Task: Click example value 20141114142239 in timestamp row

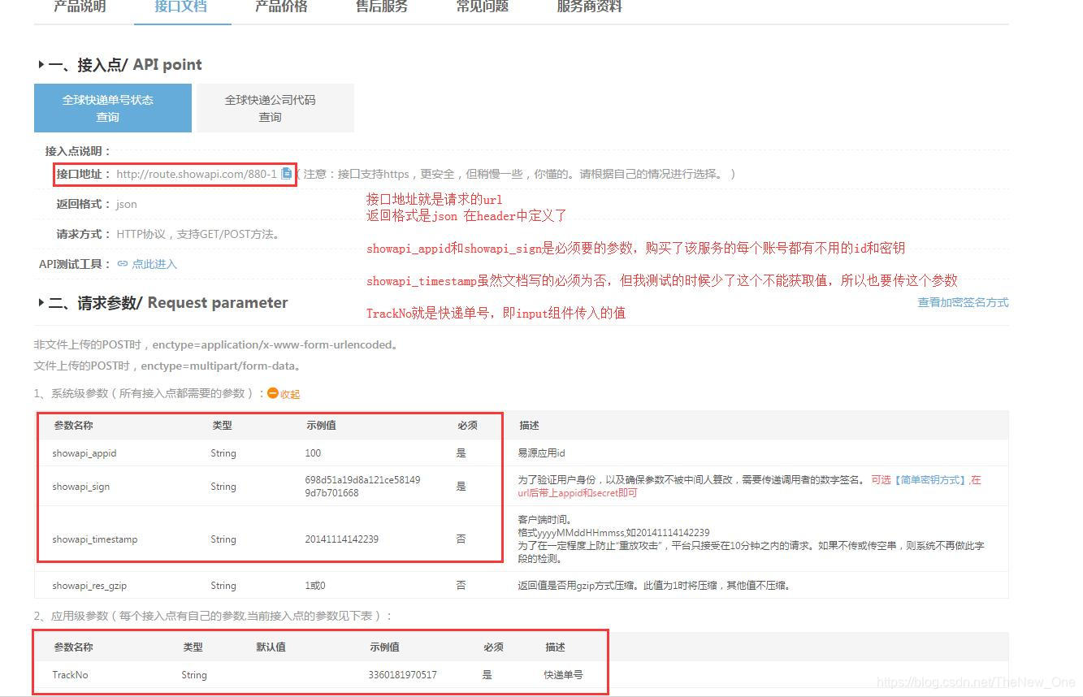Action: coord(342,539)
